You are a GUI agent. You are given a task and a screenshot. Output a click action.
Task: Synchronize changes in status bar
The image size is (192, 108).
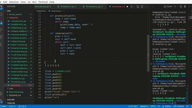tap(12, 106)
